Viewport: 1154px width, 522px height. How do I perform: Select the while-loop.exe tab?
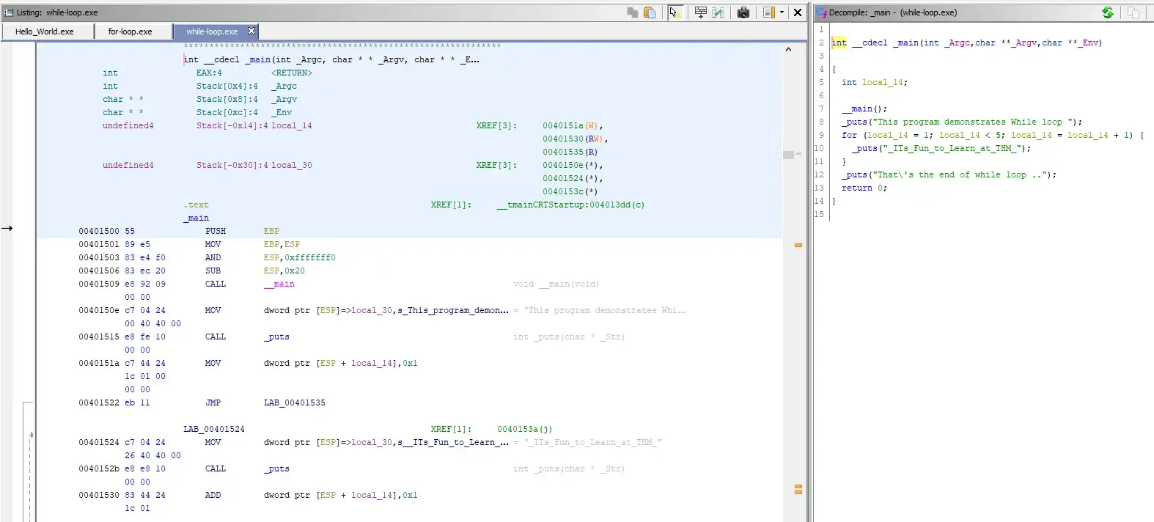(x=212, y=32)
